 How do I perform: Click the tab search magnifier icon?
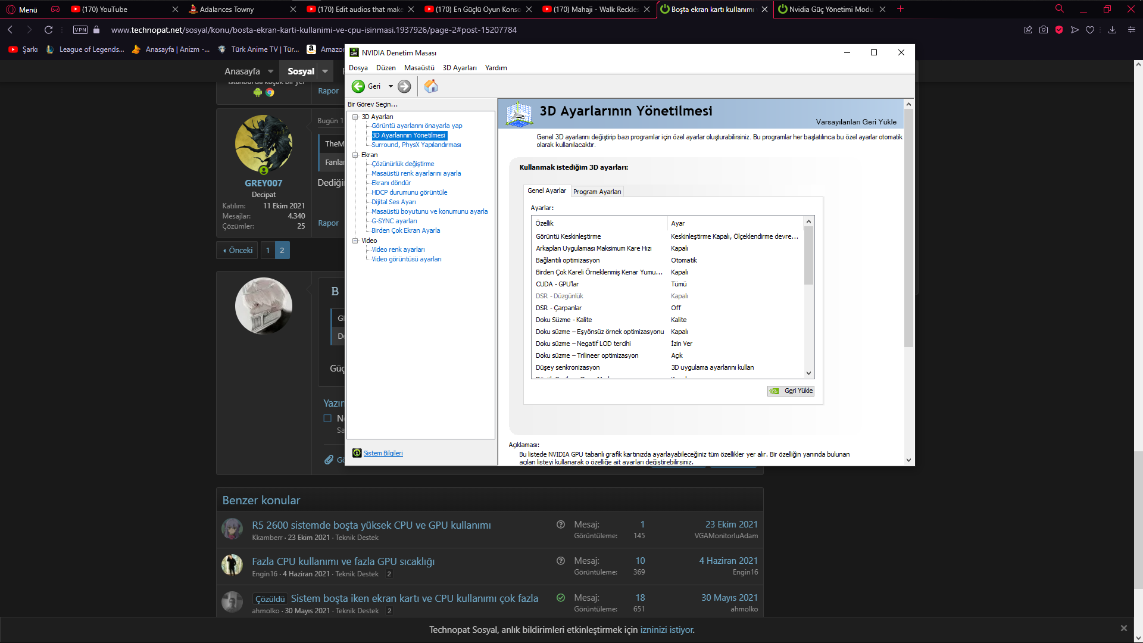tap(1060, 9)
